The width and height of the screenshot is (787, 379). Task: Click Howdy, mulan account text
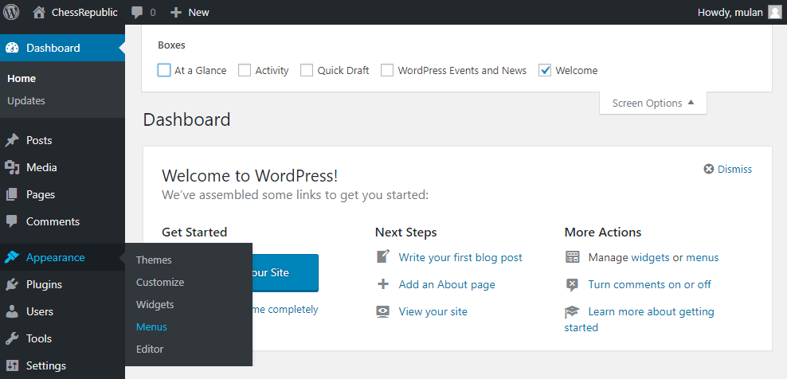click(x=730, y=13)
